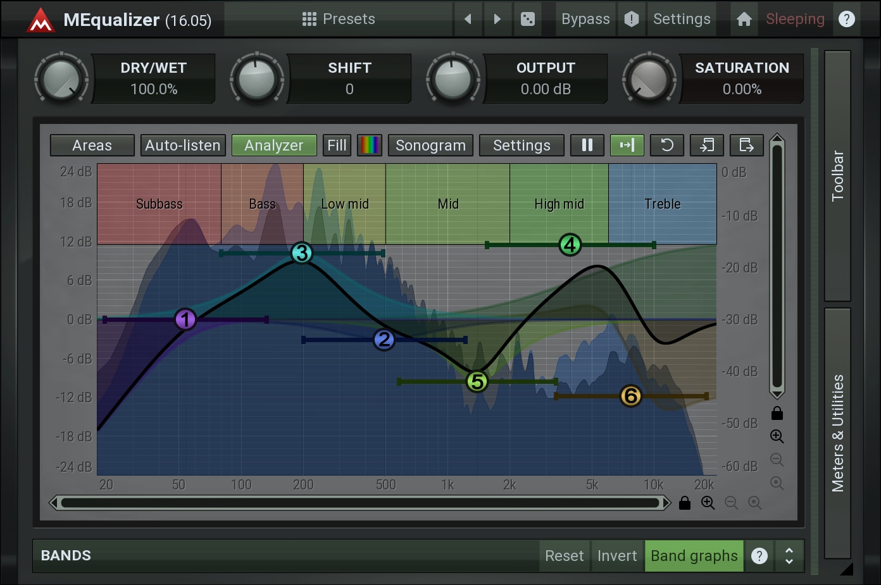The width and height of the screenshot is (881, 585).
Task: Open the top Settings menu
Action: pos(682,19)
